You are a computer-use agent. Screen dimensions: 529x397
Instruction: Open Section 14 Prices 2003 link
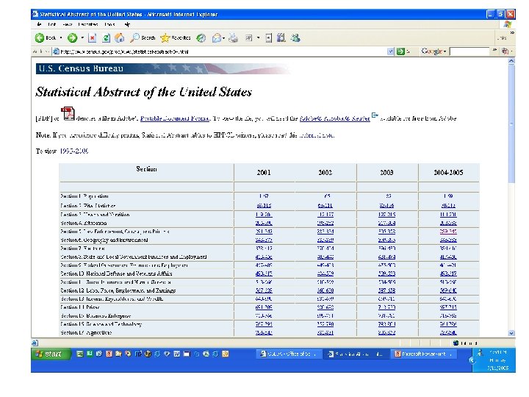[386, 307]
